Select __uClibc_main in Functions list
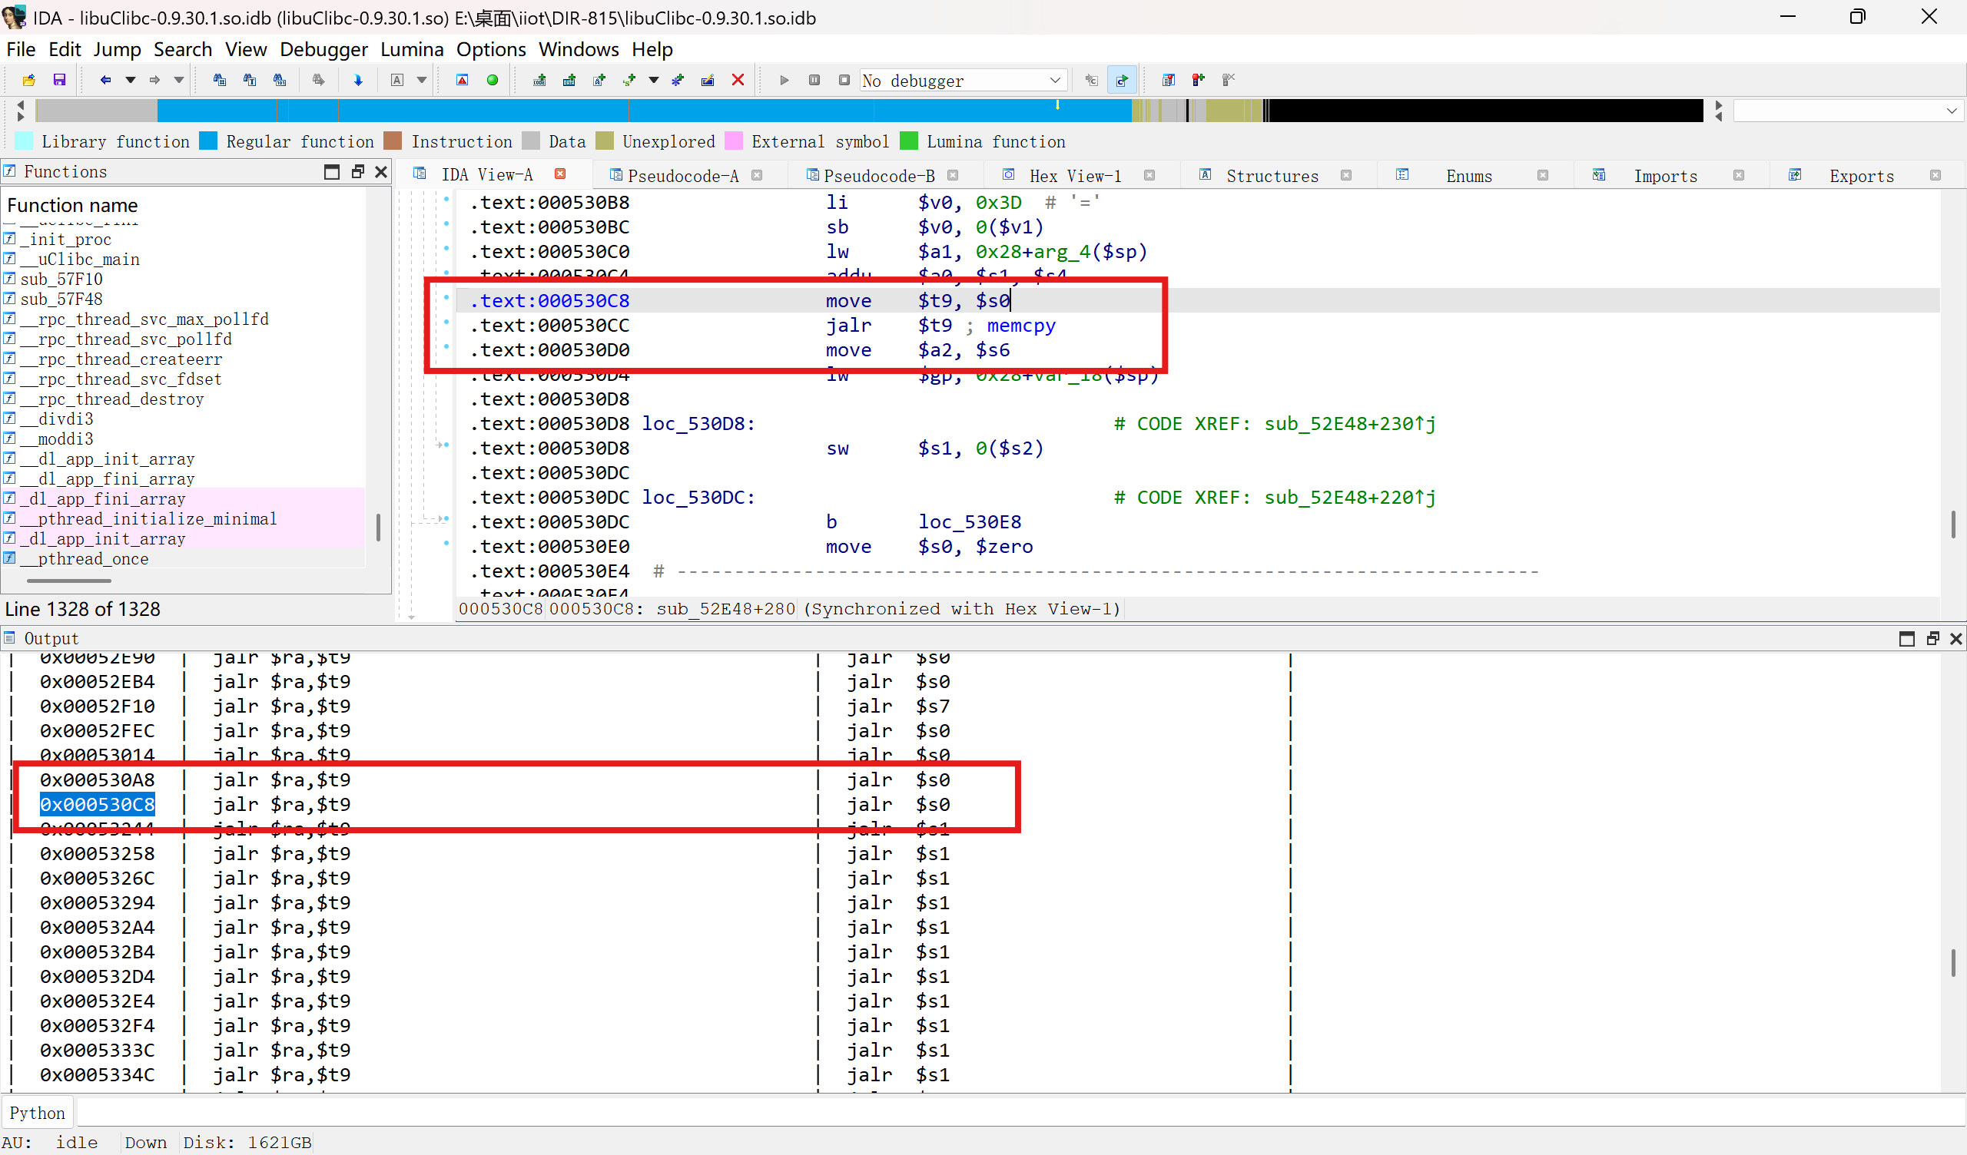This screenshot has height=1155, width=1967. pyautogui.click(x=80, y=259)
